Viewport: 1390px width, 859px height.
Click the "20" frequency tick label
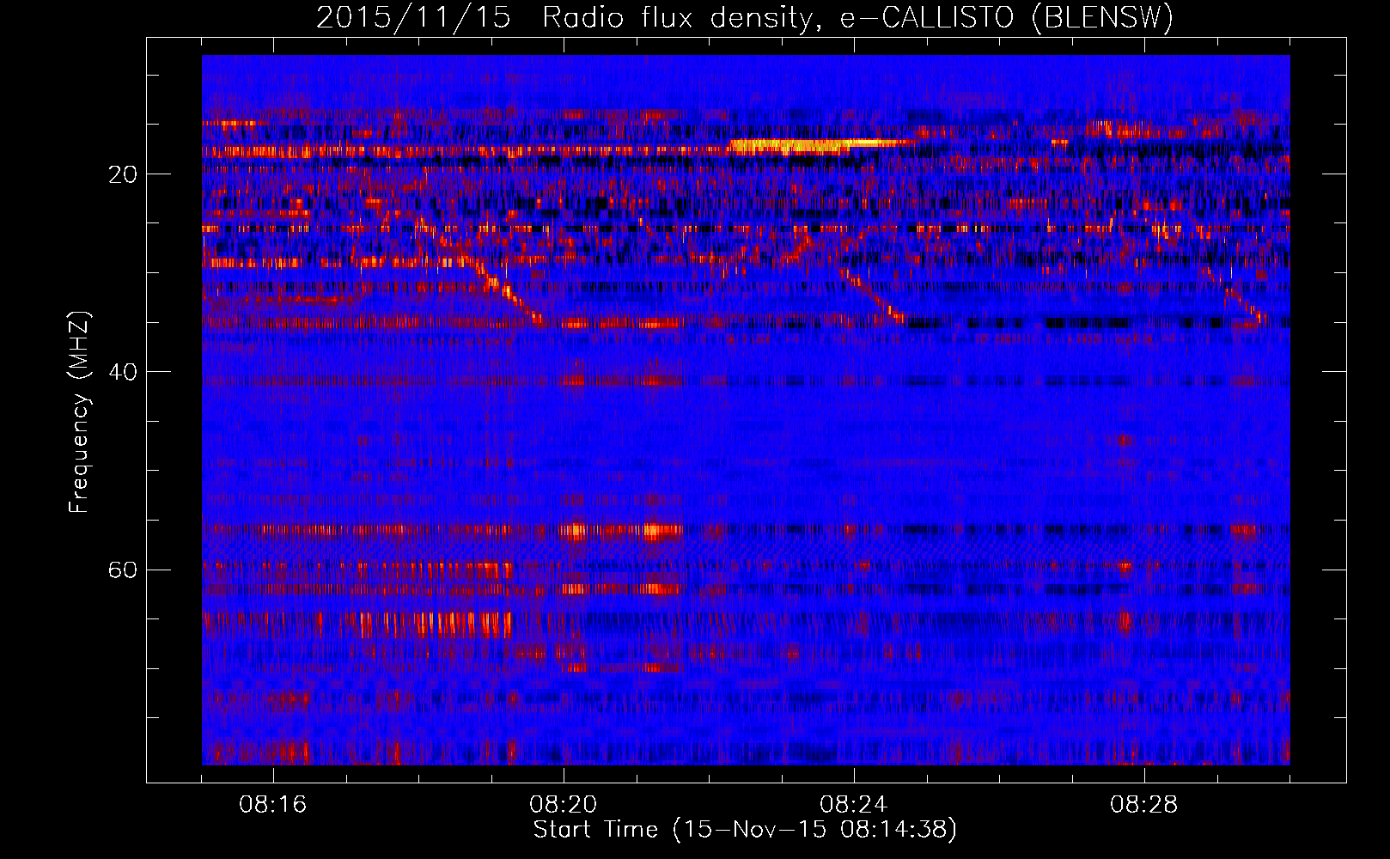click(x=124, y=174)
